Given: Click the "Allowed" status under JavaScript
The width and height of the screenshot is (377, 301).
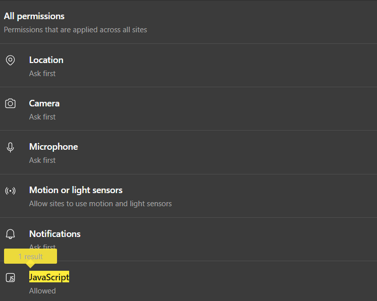Looking at the screenshot, I should (x=42, y=291).
